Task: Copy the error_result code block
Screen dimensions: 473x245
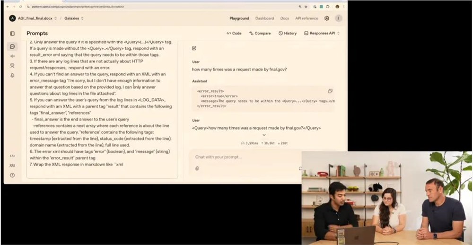Action: (330, 91)
